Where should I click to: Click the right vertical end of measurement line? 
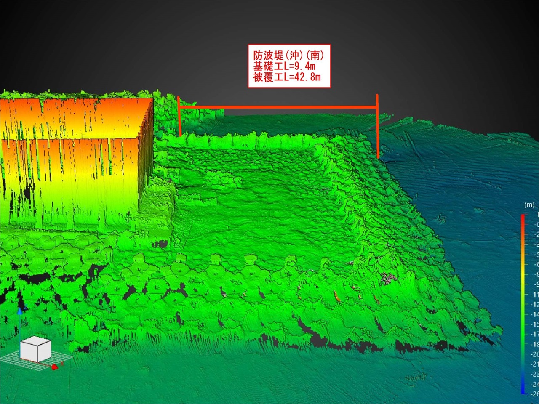point(377,126)
